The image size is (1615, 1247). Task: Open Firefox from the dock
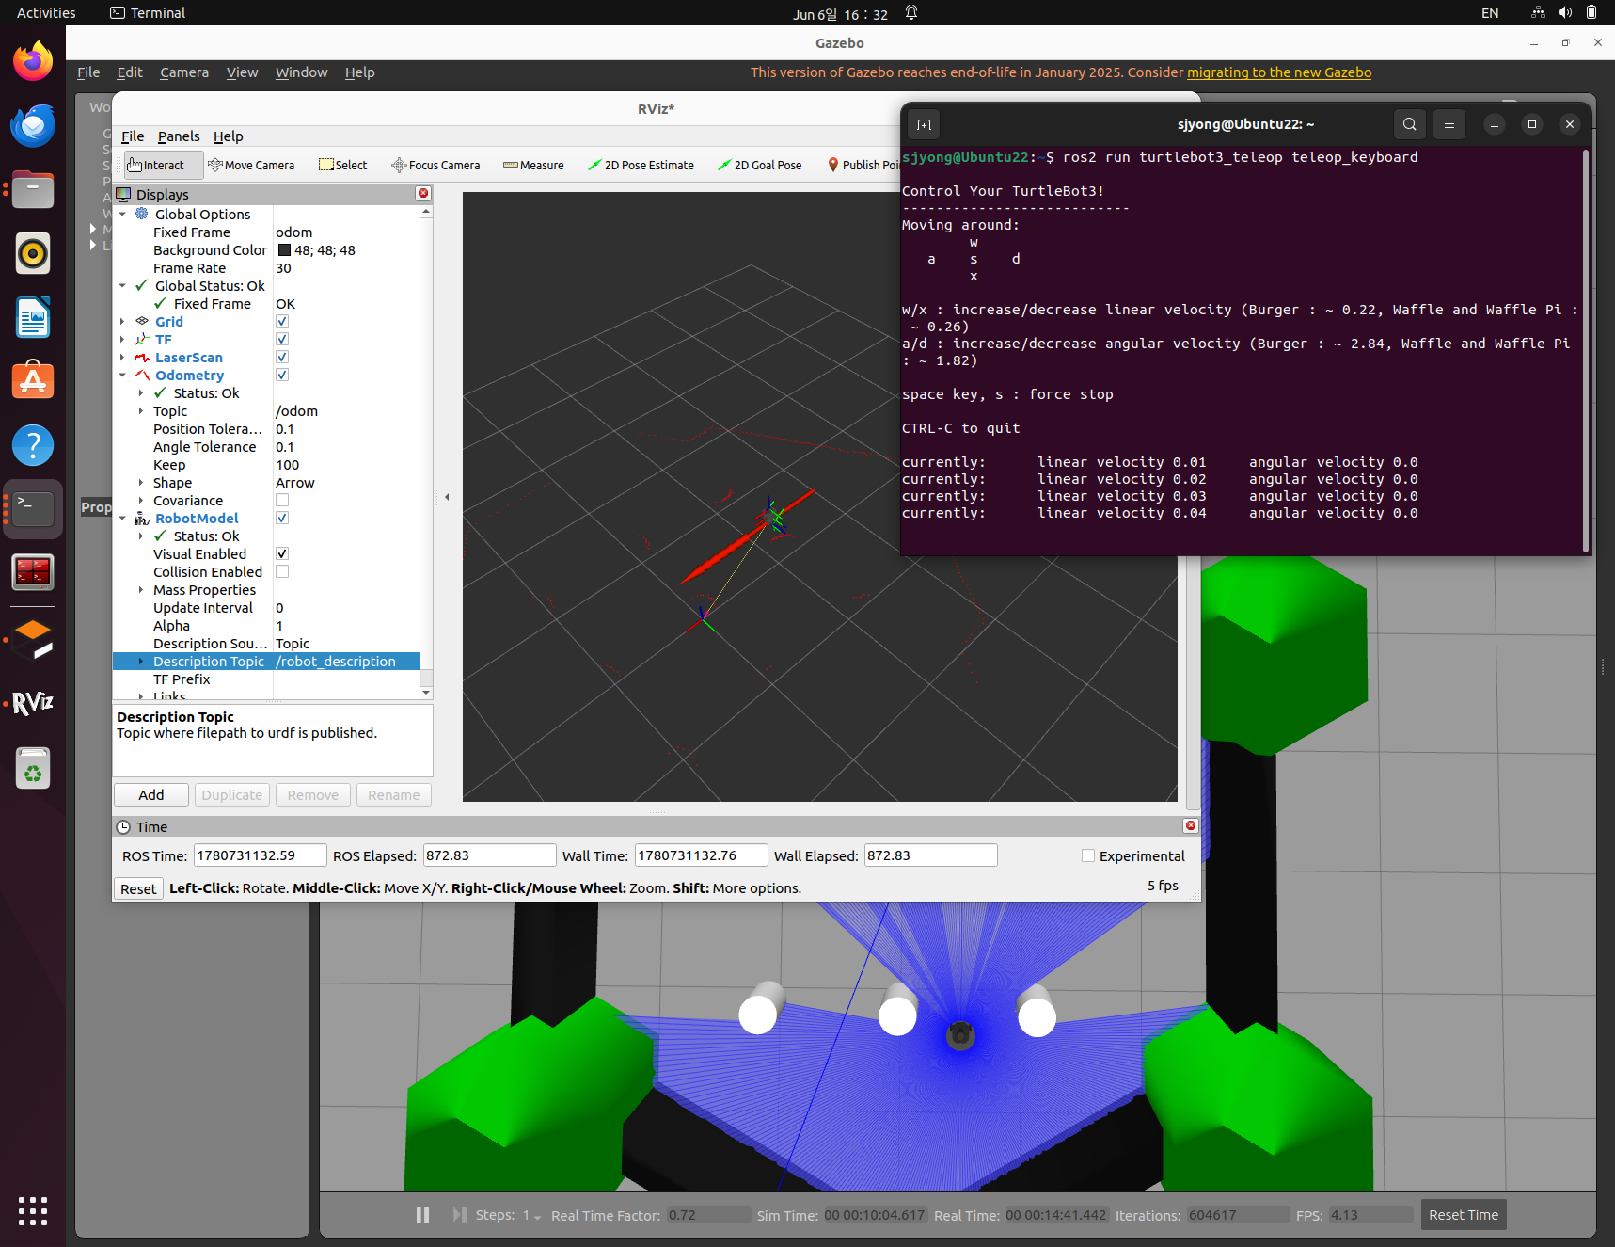pyautogui.click(x=33, y=62)
